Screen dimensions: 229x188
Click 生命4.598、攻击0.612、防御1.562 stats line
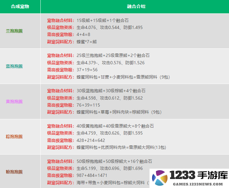pos(109,98)
